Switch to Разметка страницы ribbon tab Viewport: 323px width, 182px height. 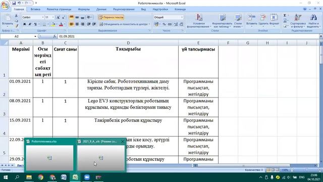[x=59, y=9]
